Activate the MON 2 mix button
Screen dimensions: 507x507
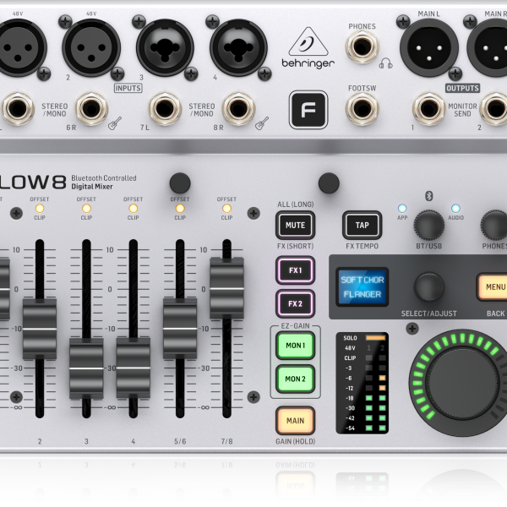tap(295, 379)
